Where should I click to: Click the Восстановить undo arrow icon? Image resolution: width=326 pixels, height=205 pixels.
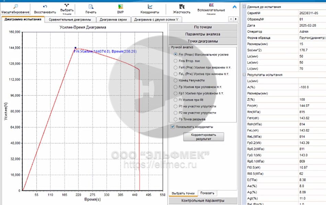[45, 6]
